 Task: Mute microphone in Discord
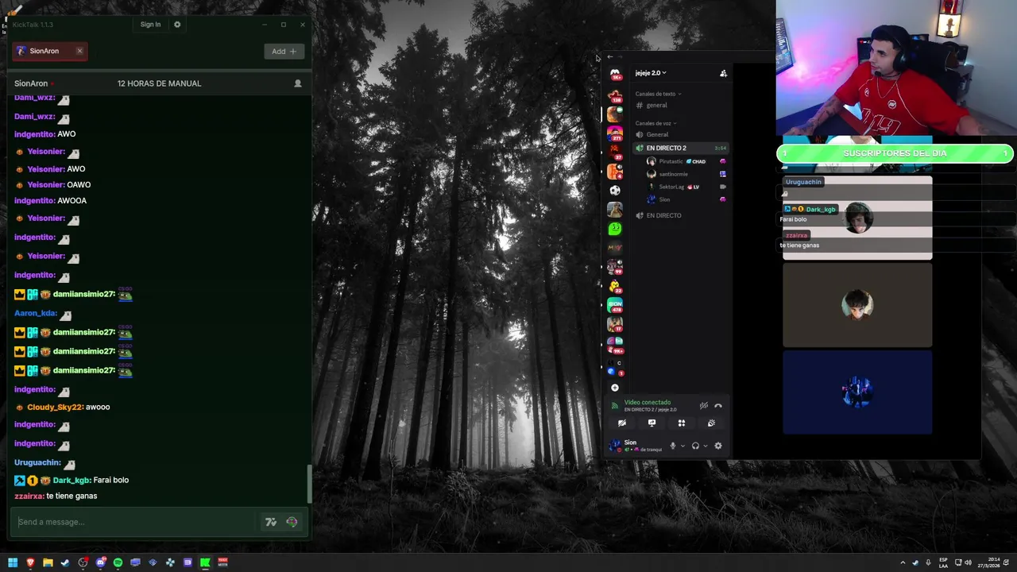[673, 446]
